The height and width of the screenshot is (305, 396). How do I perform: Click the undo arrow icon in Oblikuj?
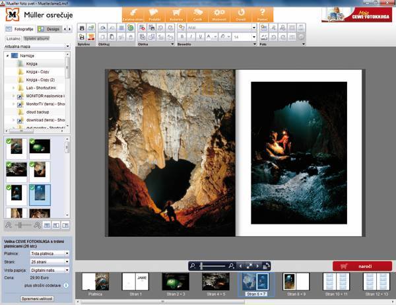click(x=102, y=28)
